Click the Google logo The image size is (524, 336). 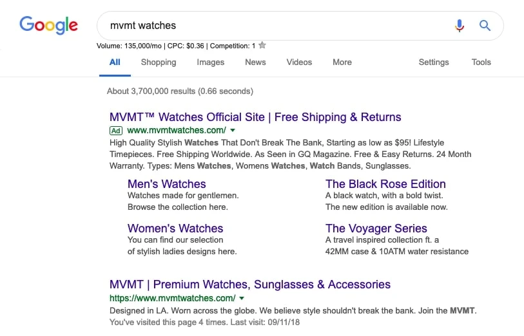49,26
